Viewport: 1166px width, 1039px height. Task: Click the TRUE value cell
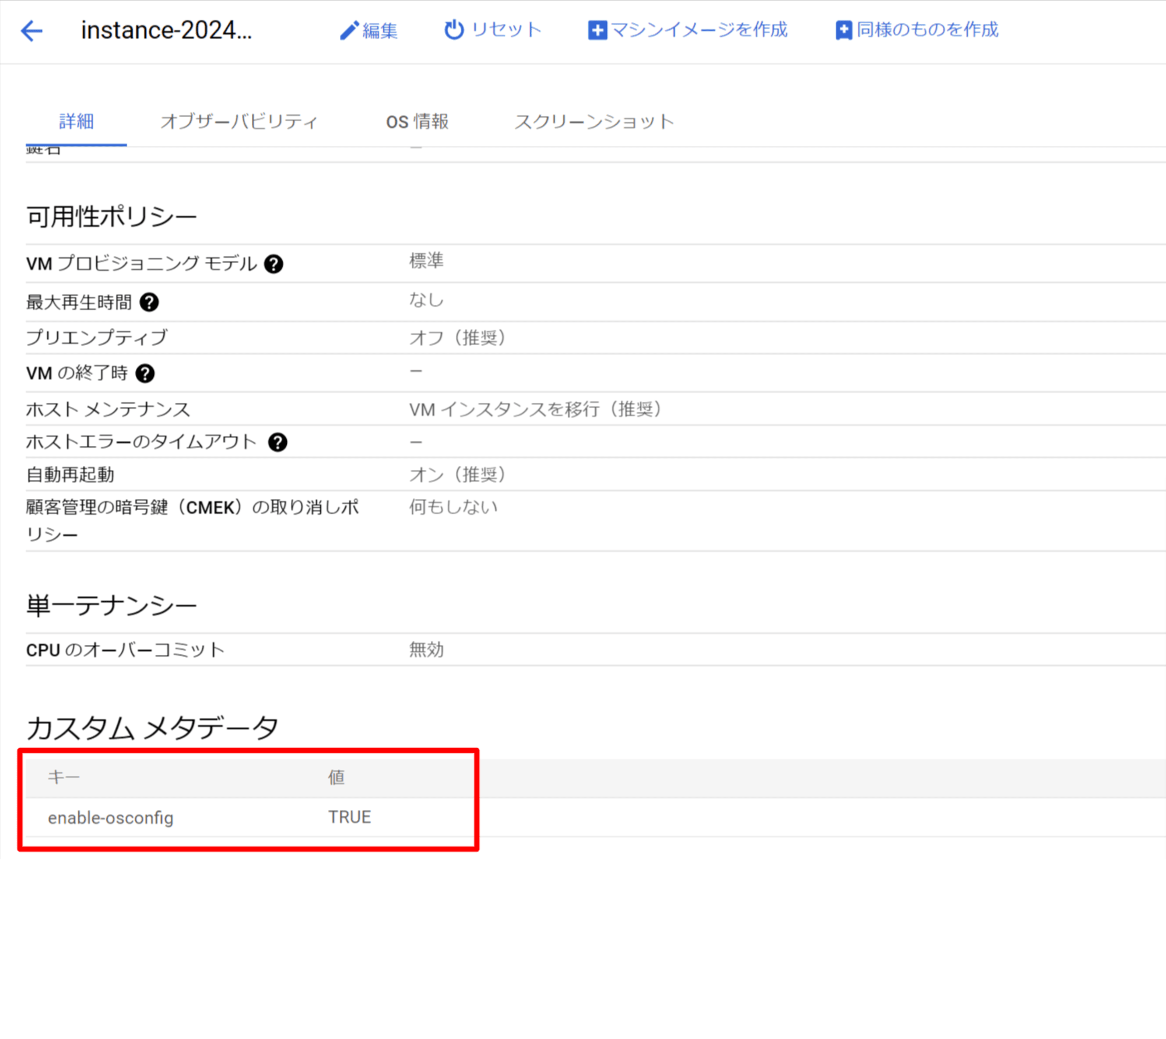coord(349,817)
